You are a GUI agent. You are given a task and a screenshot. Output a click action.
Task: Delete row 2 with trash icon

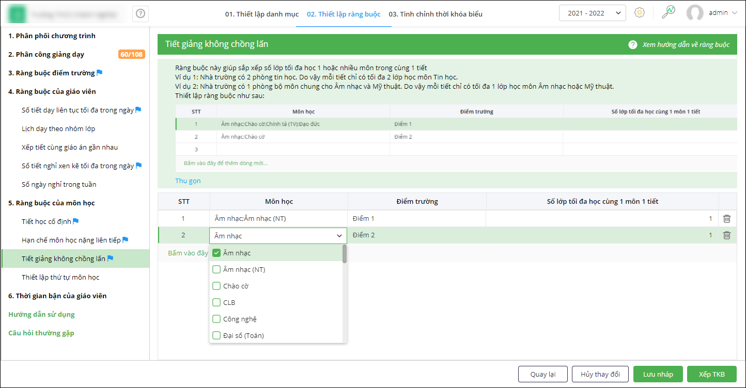click(x=727, y=235)
